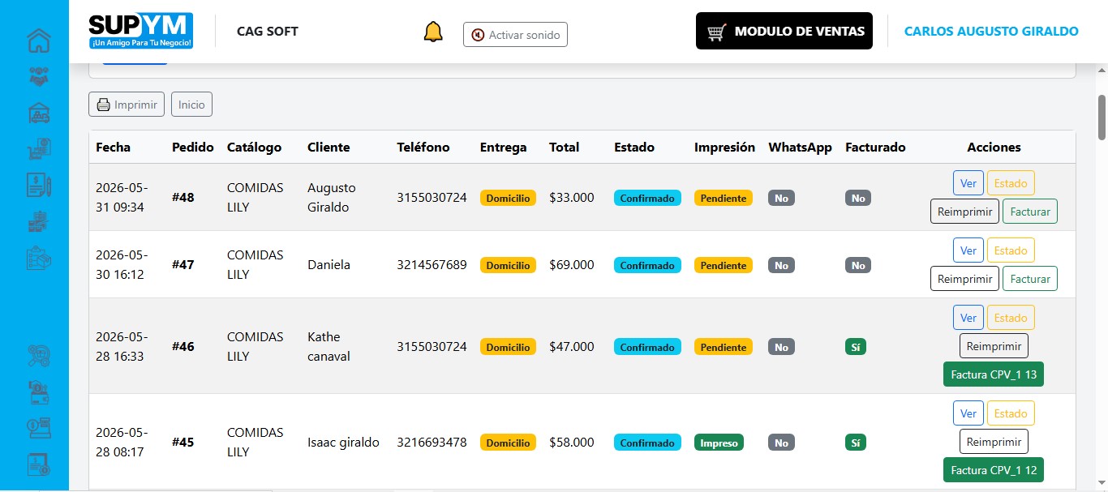Click the SUPYM logo
The width and height of the screenshot is (1108, 492).
click(x=141, y=31)
